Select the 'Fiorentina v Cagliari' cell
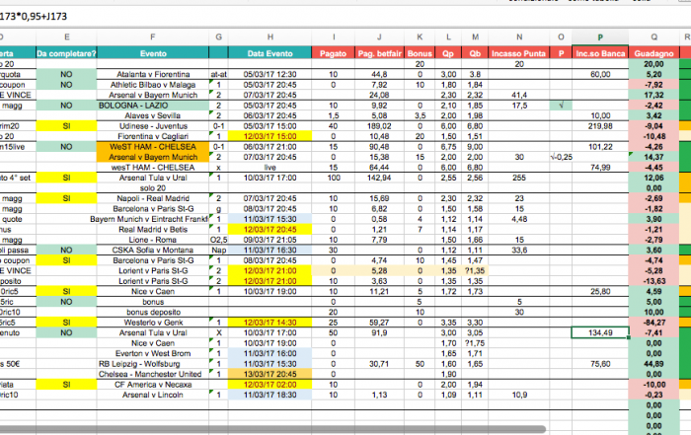 (152, 136)
